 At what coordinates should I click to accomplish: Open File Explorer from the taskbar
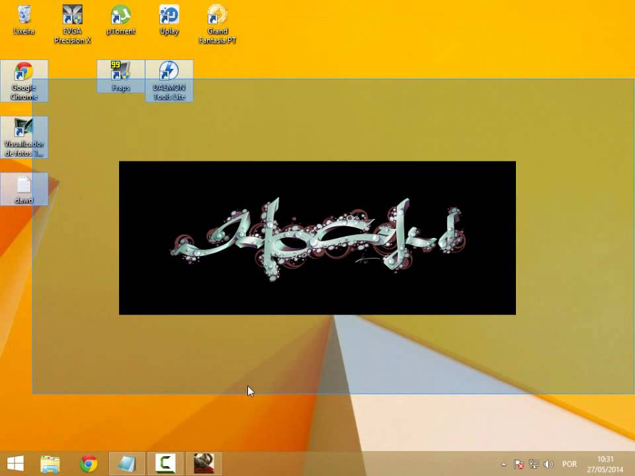click(50, 463)
